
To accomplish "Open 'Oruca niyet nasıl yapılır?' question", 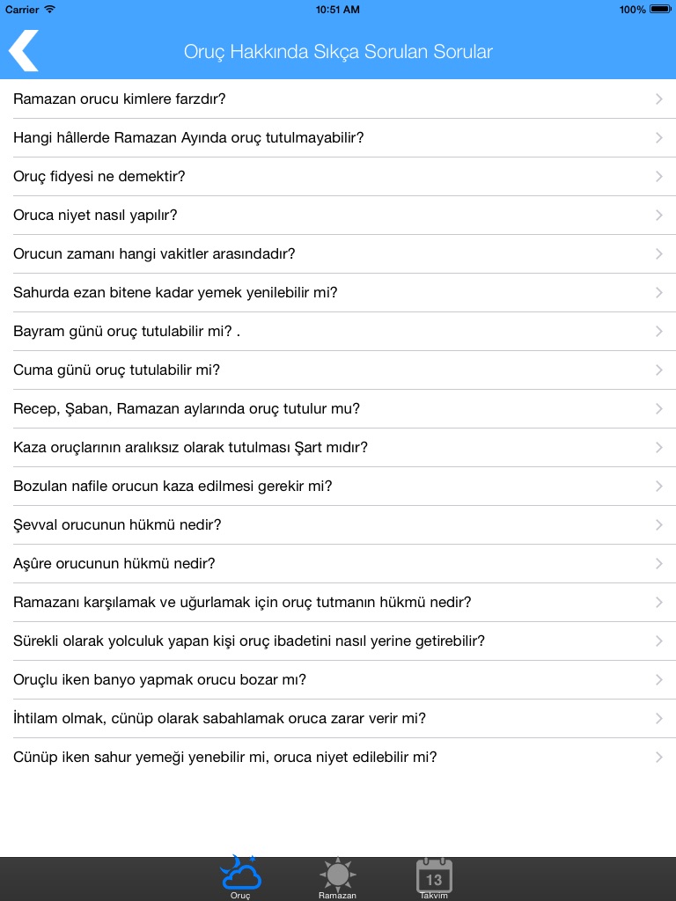I will point(96,216).
